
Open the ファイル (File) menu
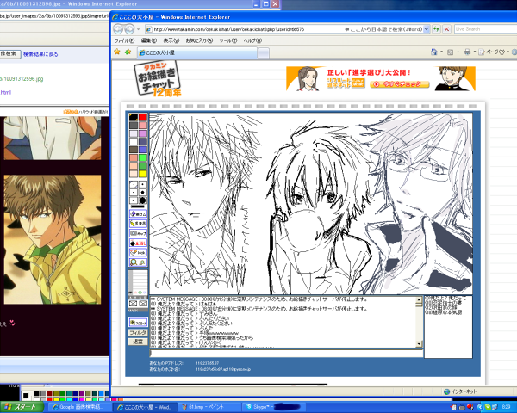124,40
